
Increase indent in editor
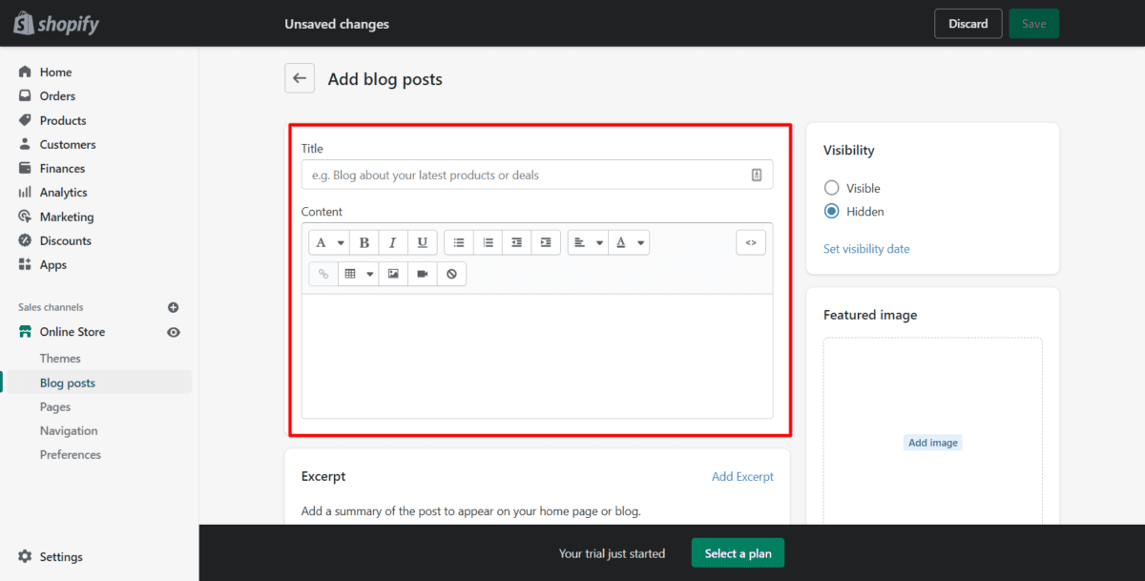click(x=546, y=243)
